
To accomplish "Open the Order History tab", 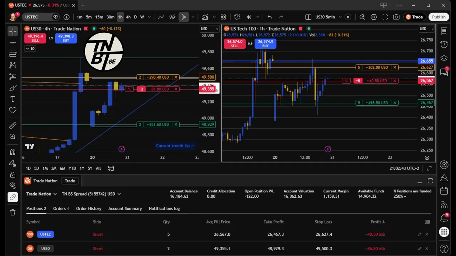I will [89, 209].
